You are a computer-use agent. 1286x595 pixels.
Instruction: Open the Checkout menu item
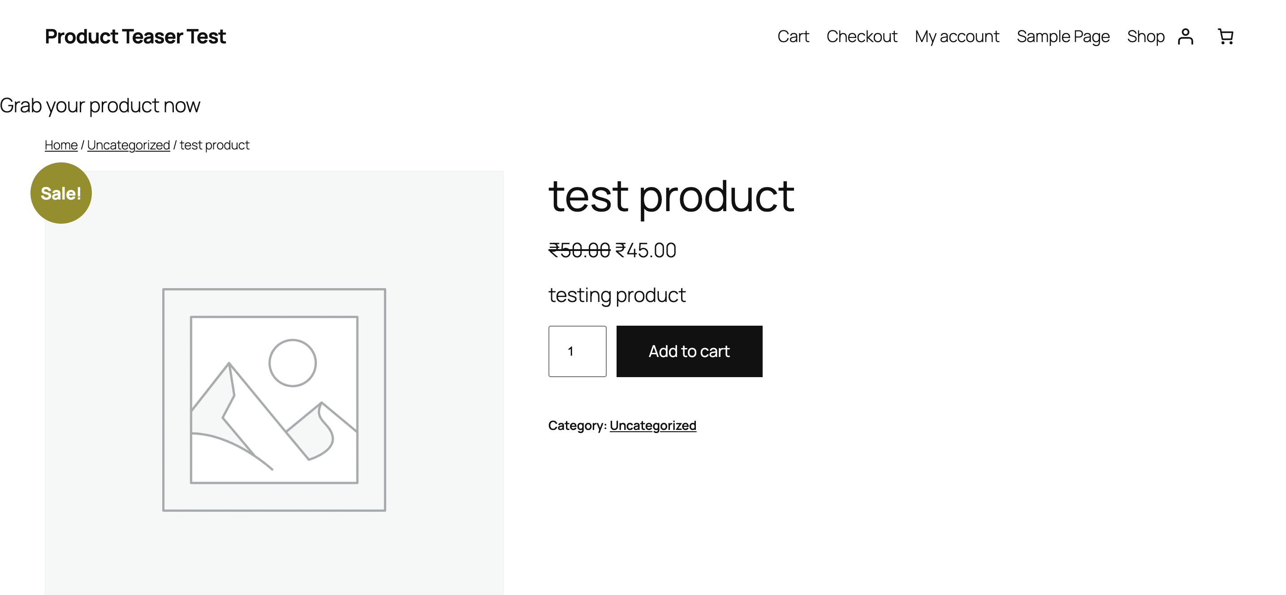[x=862, y=37]
